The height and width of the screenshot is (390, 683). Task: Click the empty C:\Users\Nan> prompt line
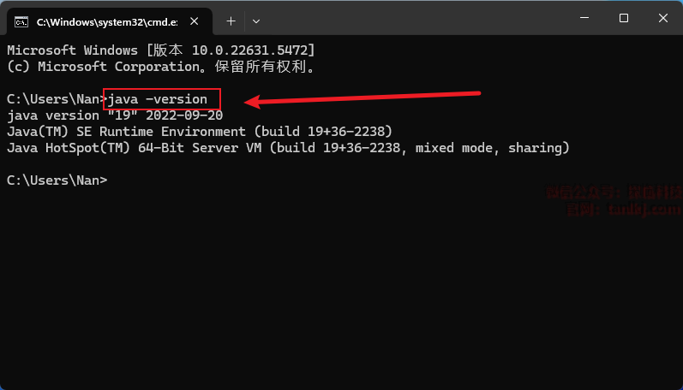click(x=57, y=180)
